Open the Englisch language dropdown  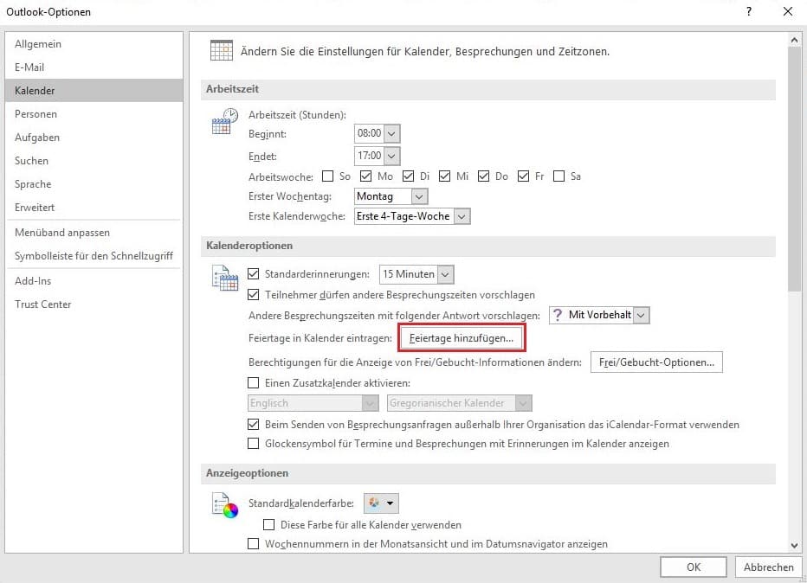point(370,403)
